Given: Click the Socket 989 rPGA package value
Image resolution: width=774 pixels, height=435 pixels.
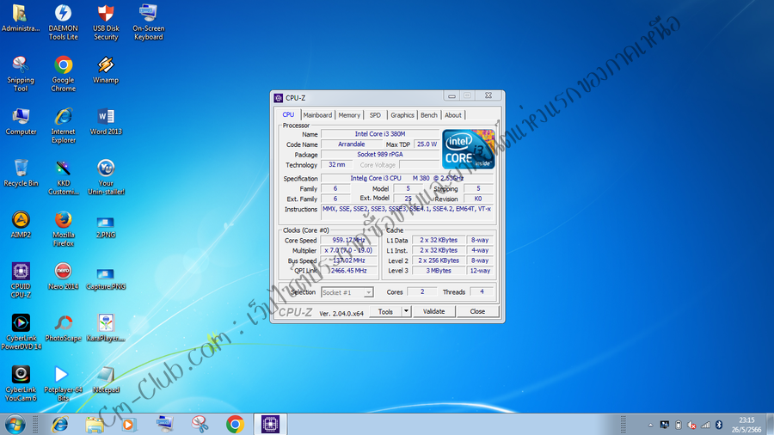Looking at the screenshot, I should click(380, 155).
